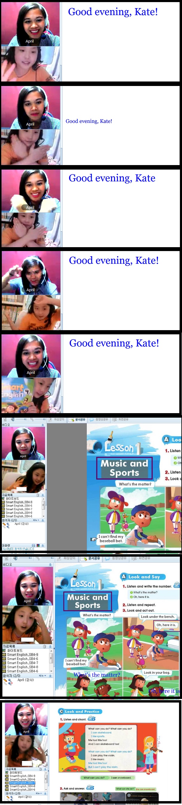
Task: Play CD icon beside Listen and write the number
Action: 177,585
